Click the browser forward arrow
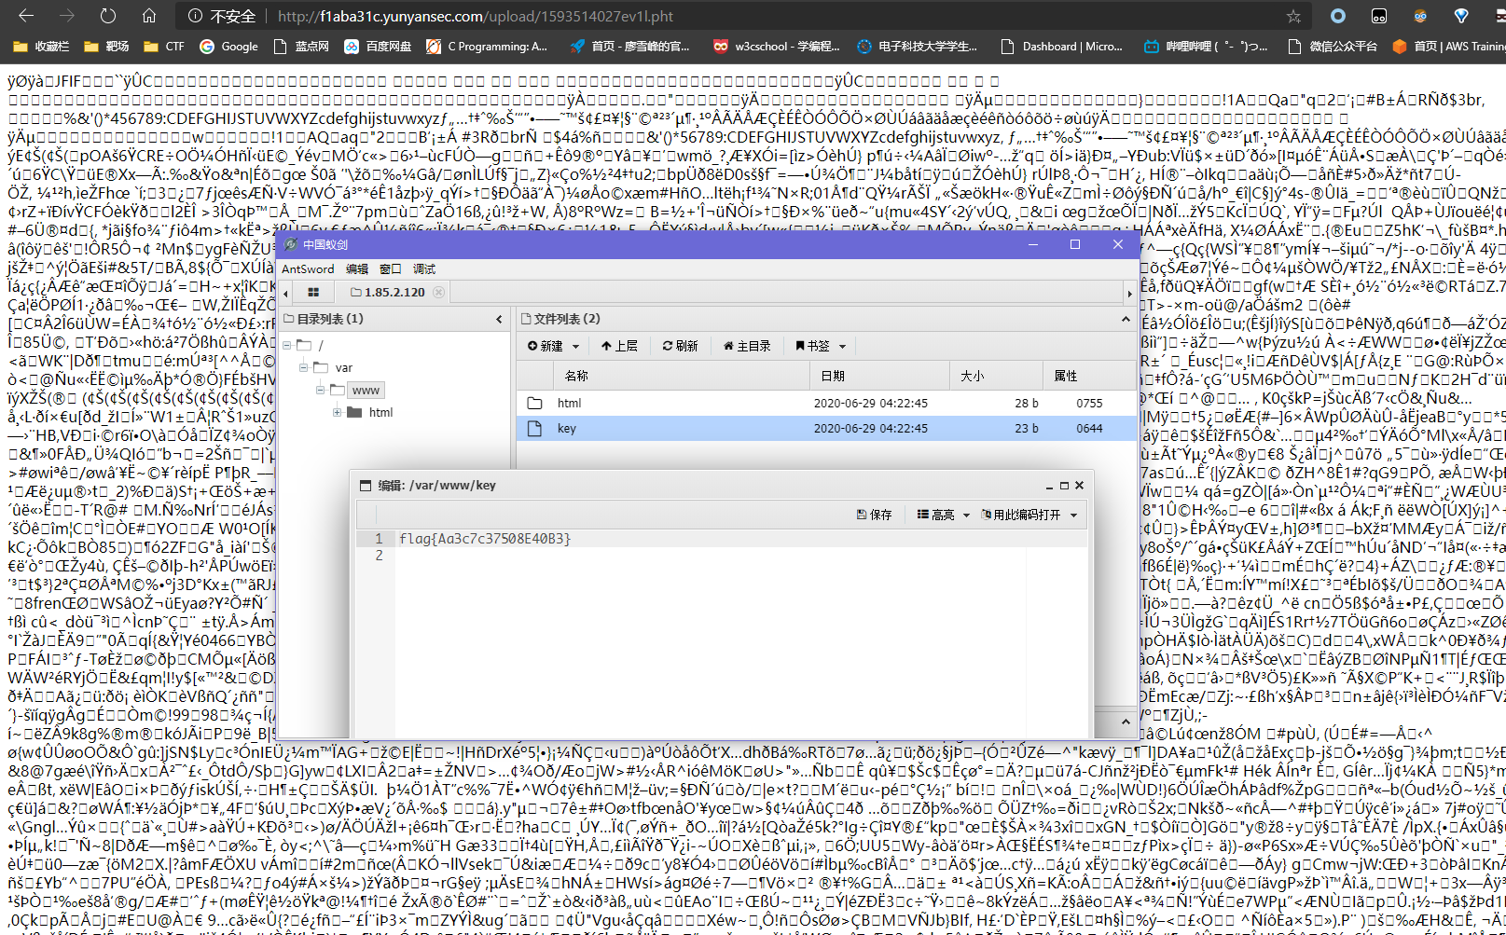 [67, 16]
